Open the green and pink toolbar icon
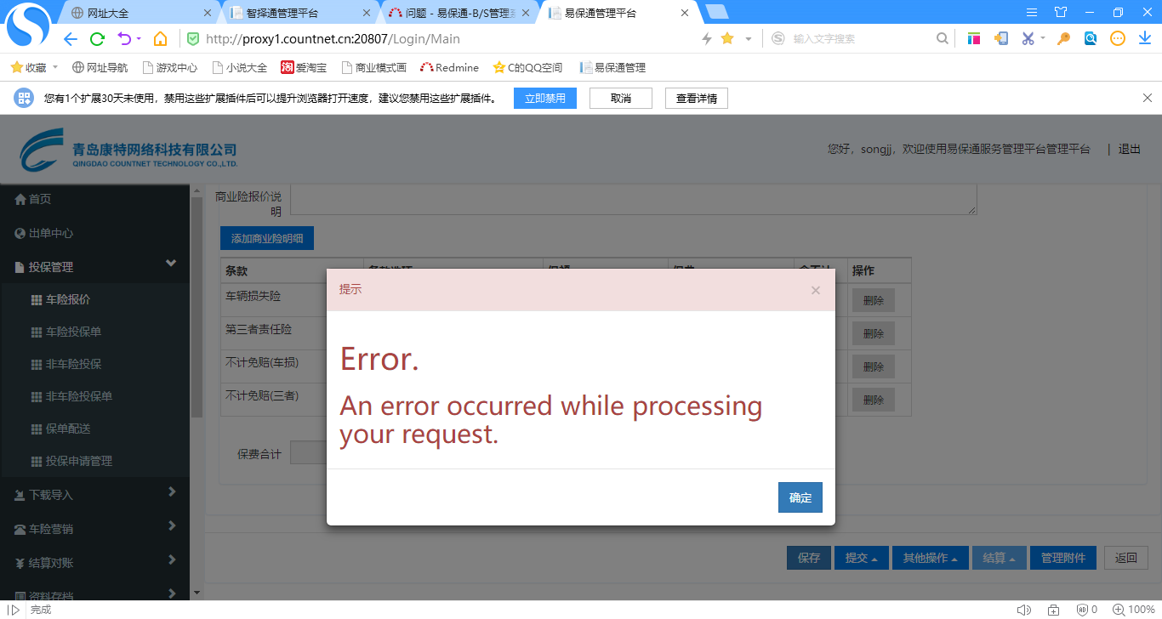The height and width of the screenshot is (619, 1162). tap(974, 38)
